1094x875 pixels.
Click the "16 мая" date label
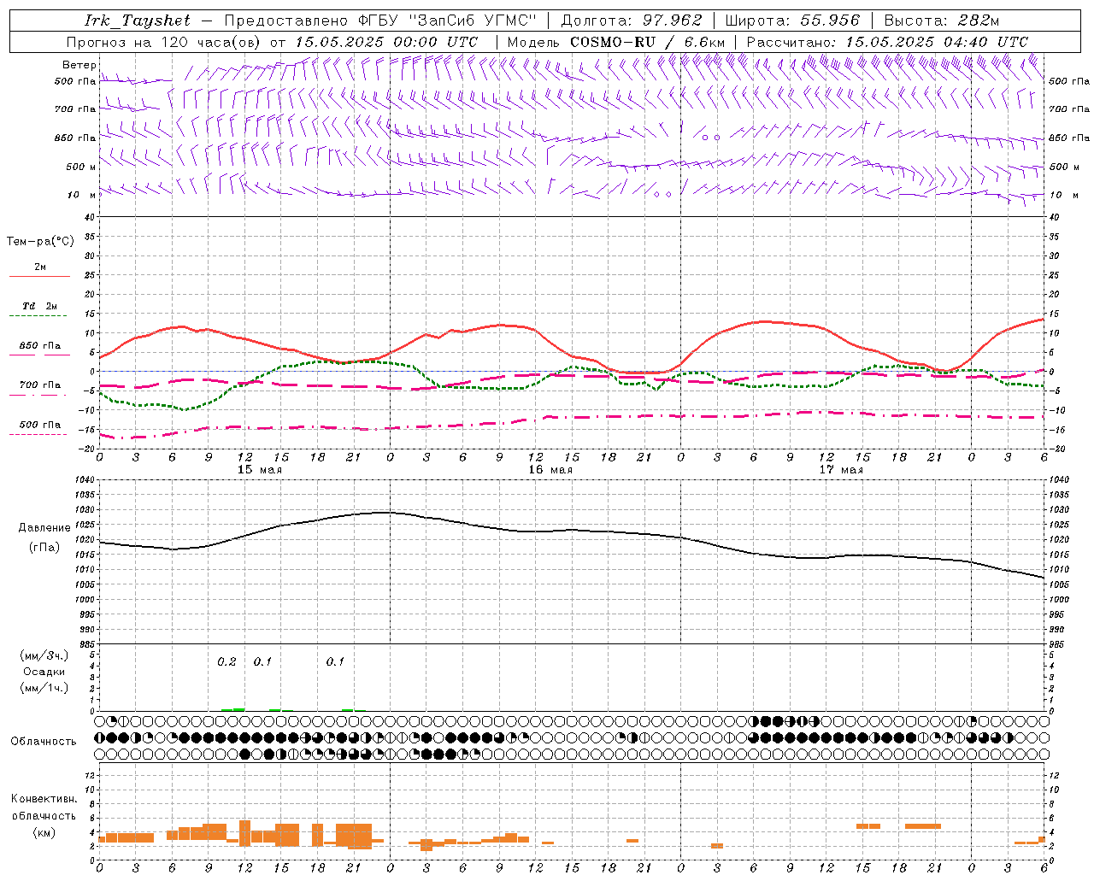pyautogui.click(x=550, y=470)
